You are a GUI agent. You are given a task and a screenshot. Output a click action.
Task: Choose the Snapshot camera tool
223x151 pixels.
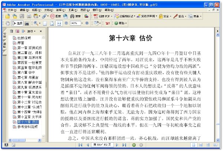(27, 23)
